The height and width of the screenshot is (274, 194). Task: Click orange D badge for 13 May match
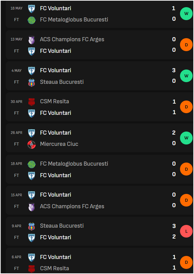point(186,45)
